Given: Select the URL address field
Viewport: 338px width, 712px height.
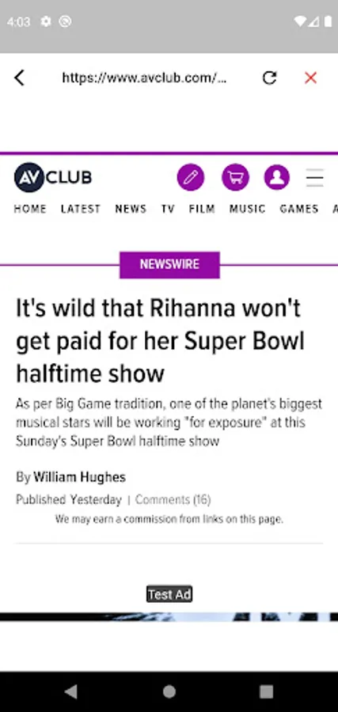Looking at the screenshot, I should (145, 78).
